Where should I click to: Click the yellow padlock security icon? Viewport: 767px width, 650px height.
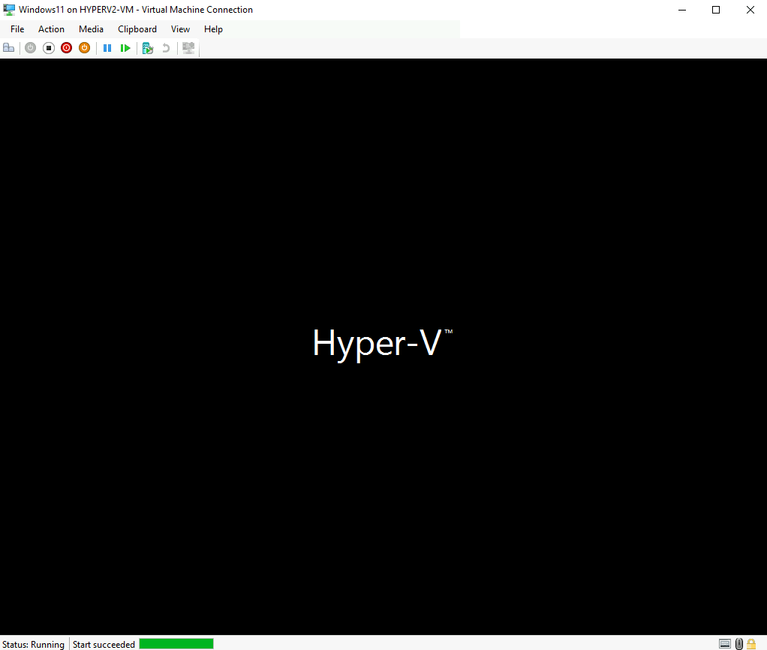coord(752,644)
